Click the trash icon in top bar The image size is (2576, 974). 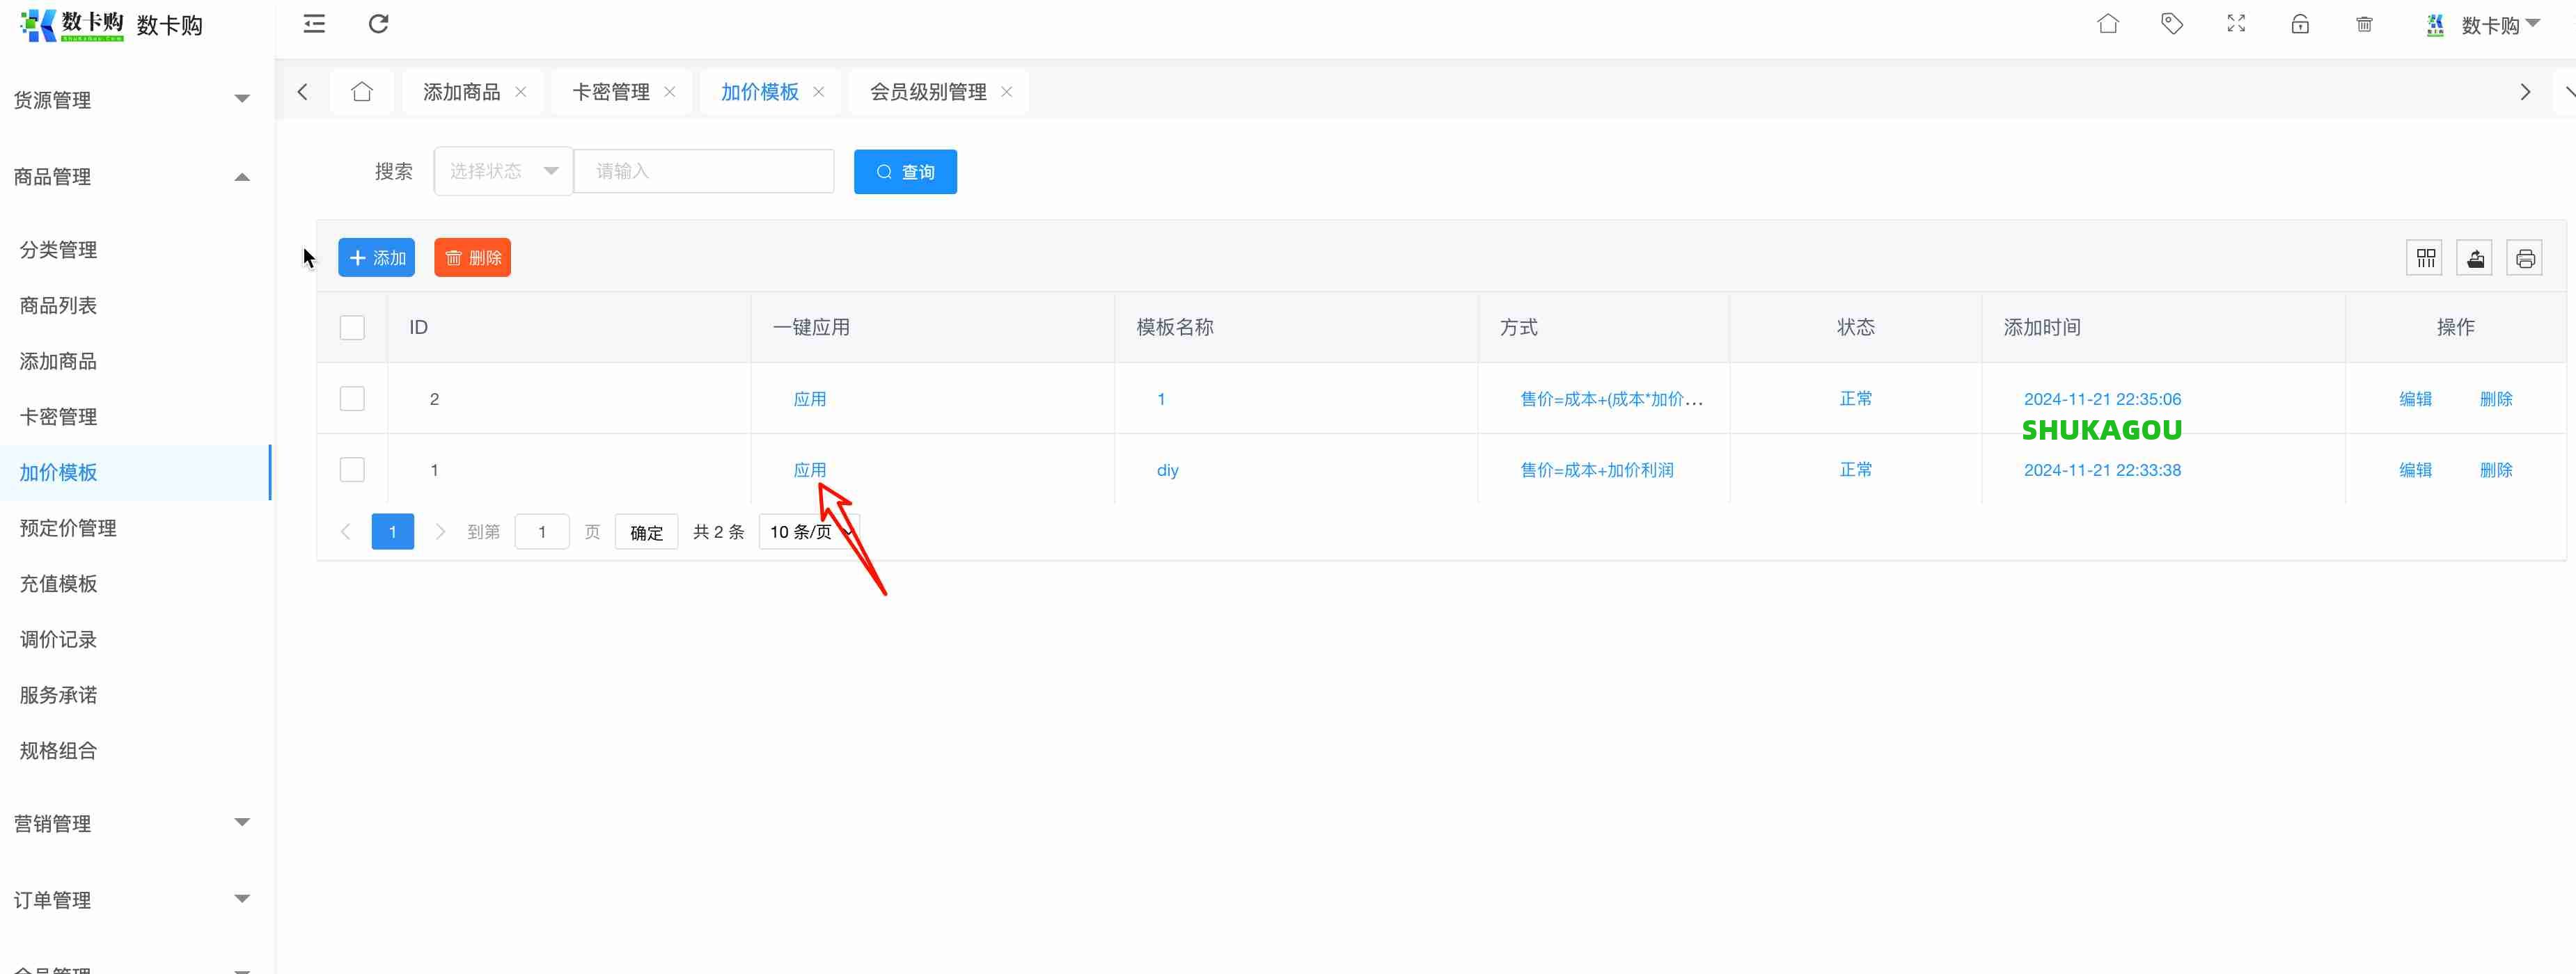tap(2364, 23)
